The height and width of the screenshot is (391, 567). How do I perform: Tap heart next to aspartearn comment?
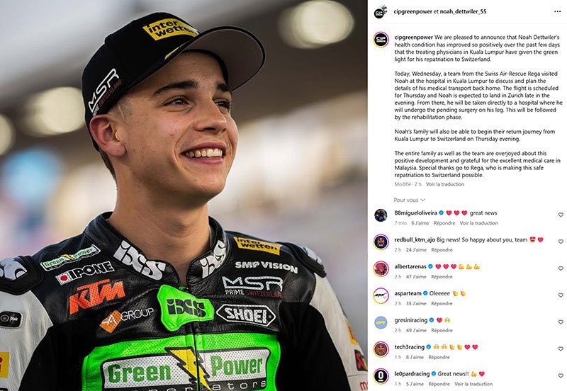561,295
